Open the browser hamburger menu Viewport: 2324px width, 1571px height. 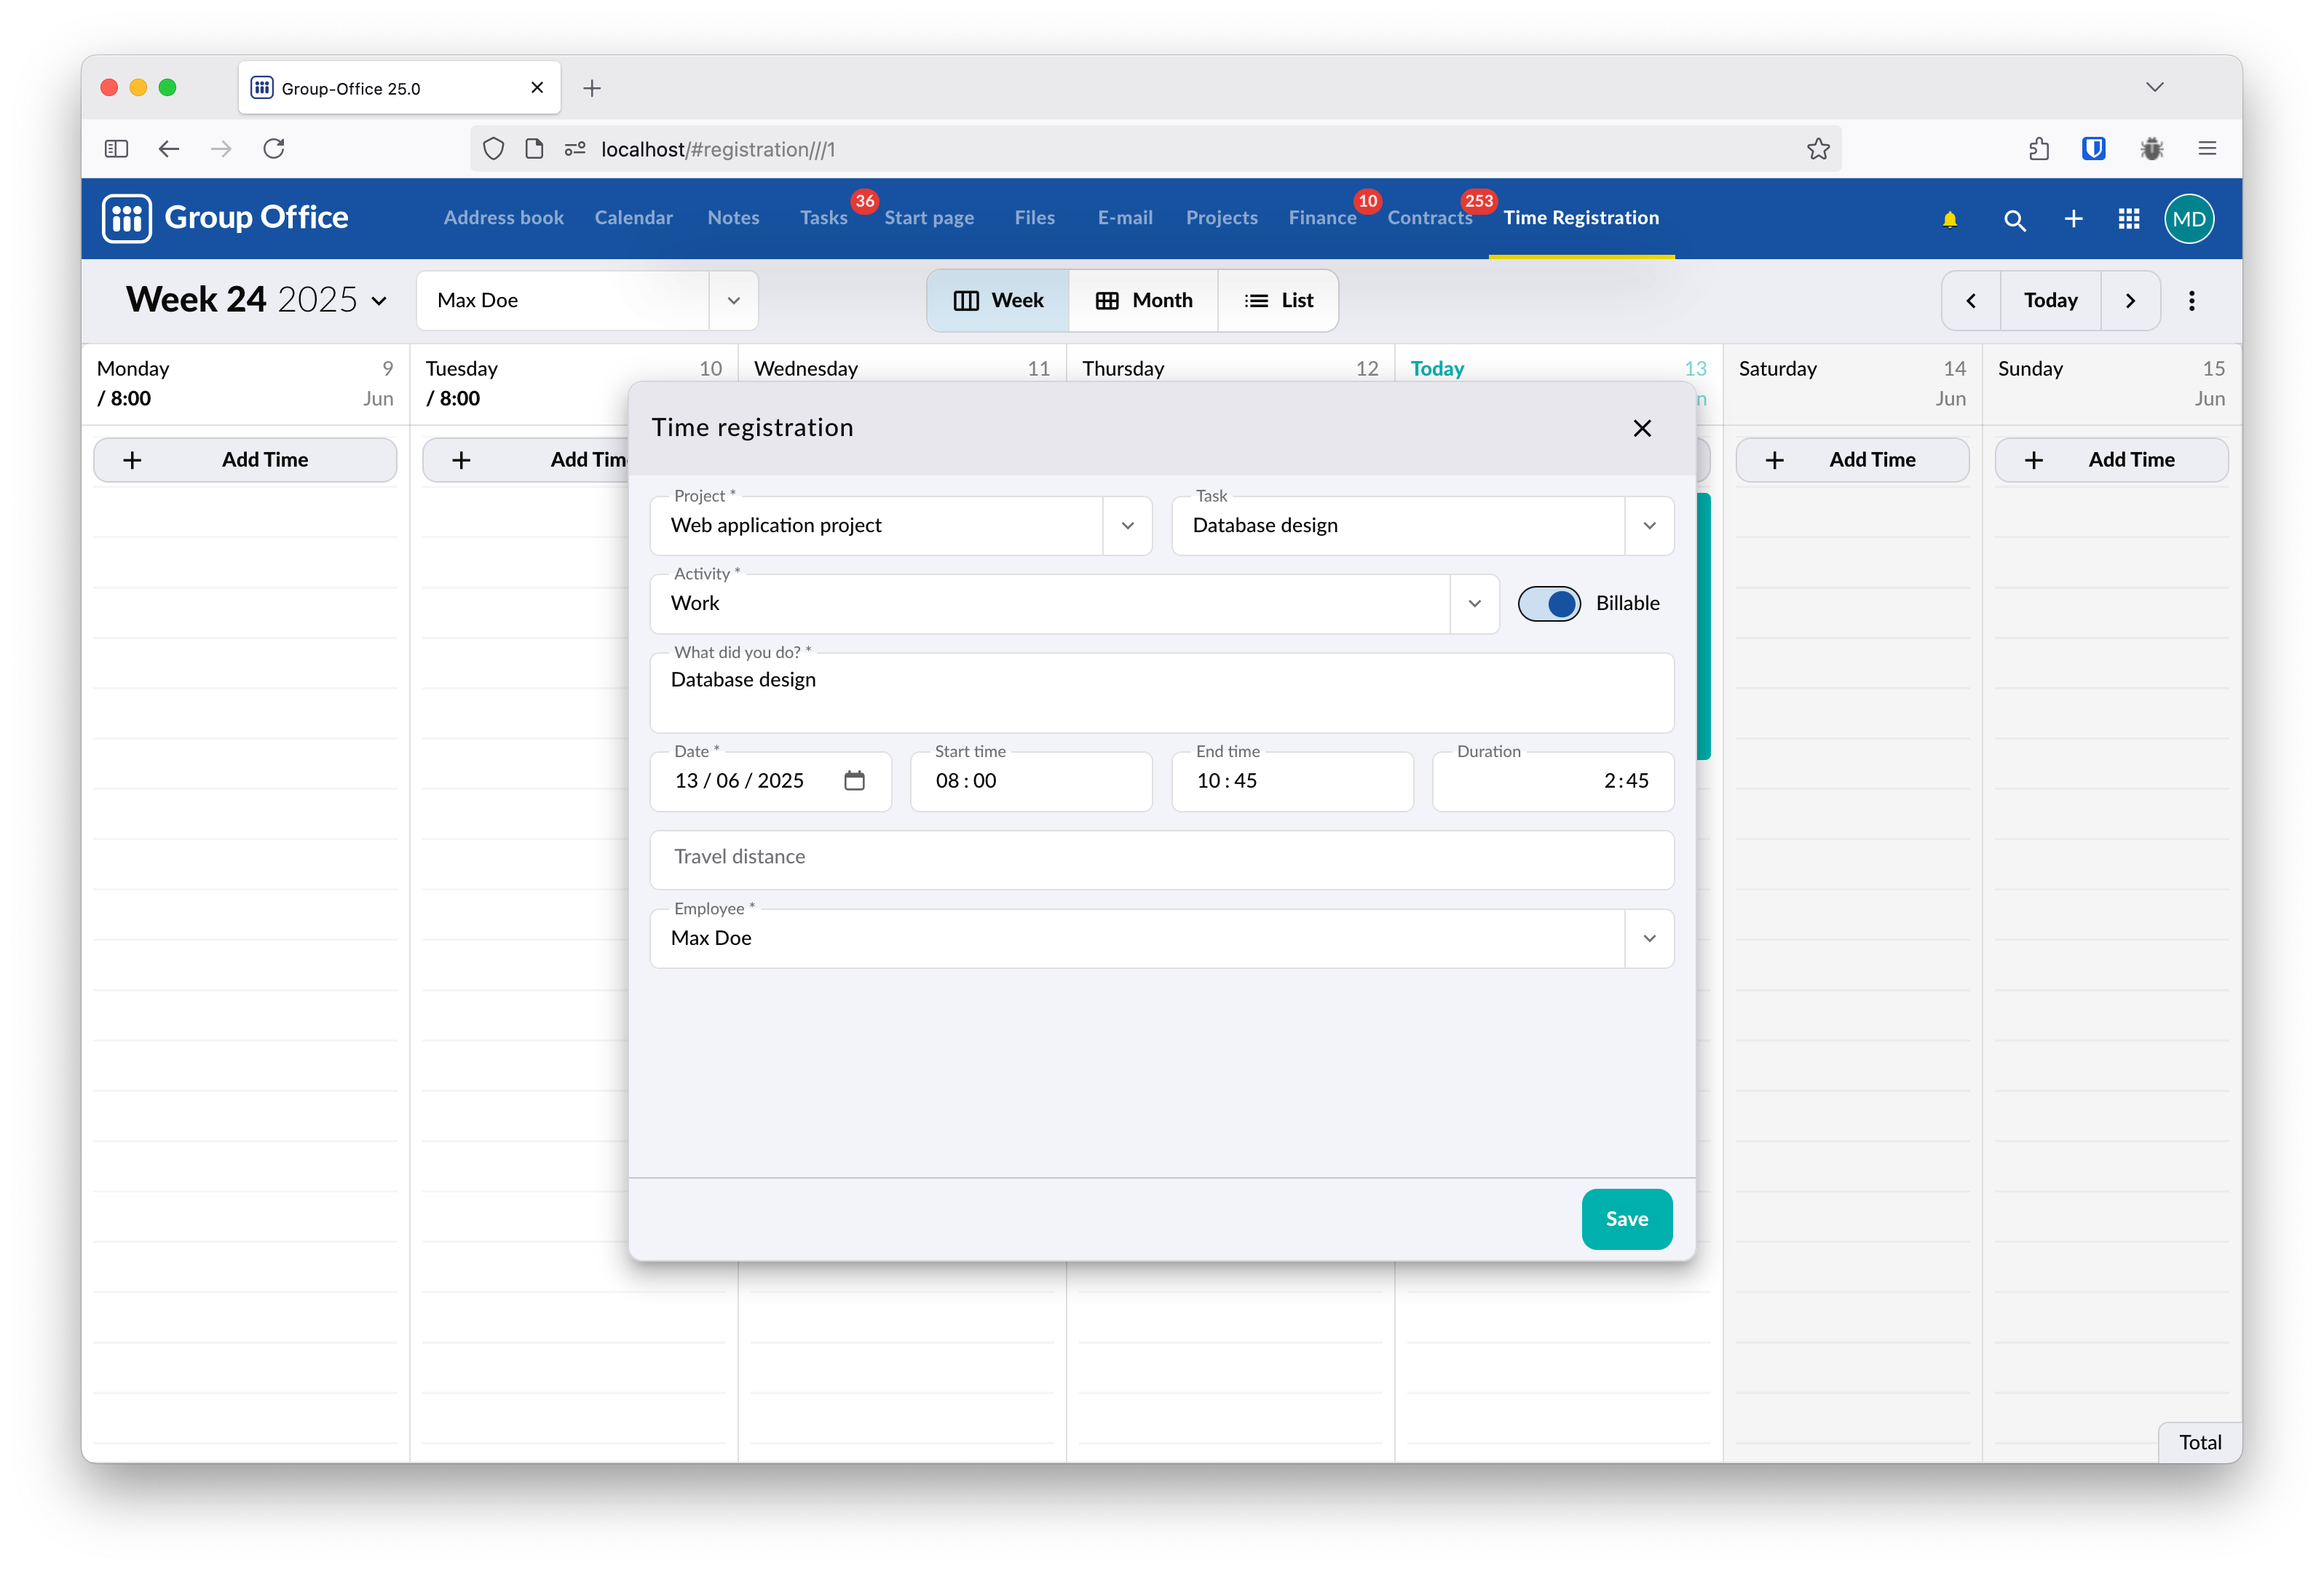(x=2207, y=149)
